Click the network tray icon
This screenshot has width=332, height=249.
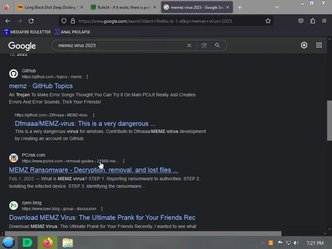[x=288, y=243]
